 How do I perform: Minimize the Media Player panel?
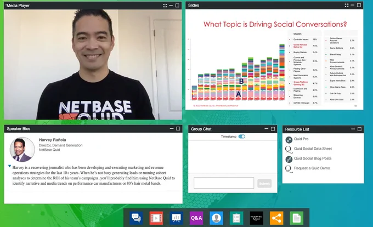[171, 5]
